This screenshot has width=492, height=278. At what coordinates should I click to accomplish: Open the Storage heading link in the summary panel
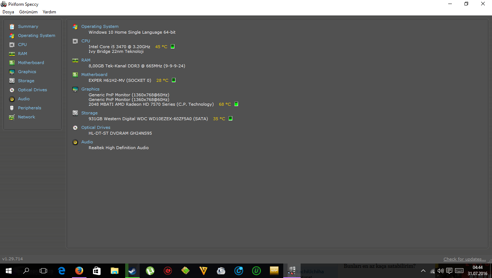(x=89, y=113)
